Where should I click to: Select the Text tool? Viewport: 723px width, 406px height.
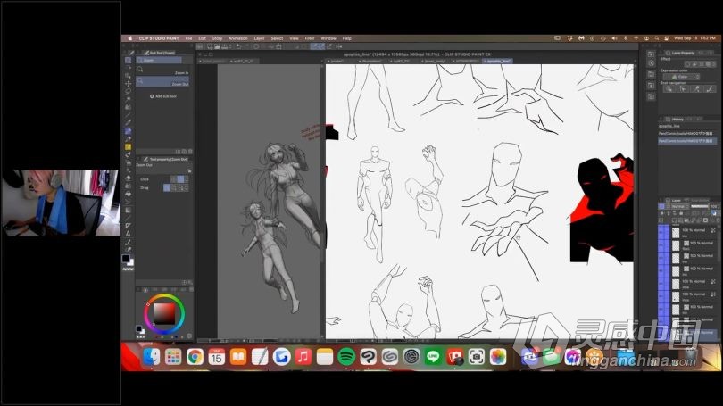(x=129, y=233)
